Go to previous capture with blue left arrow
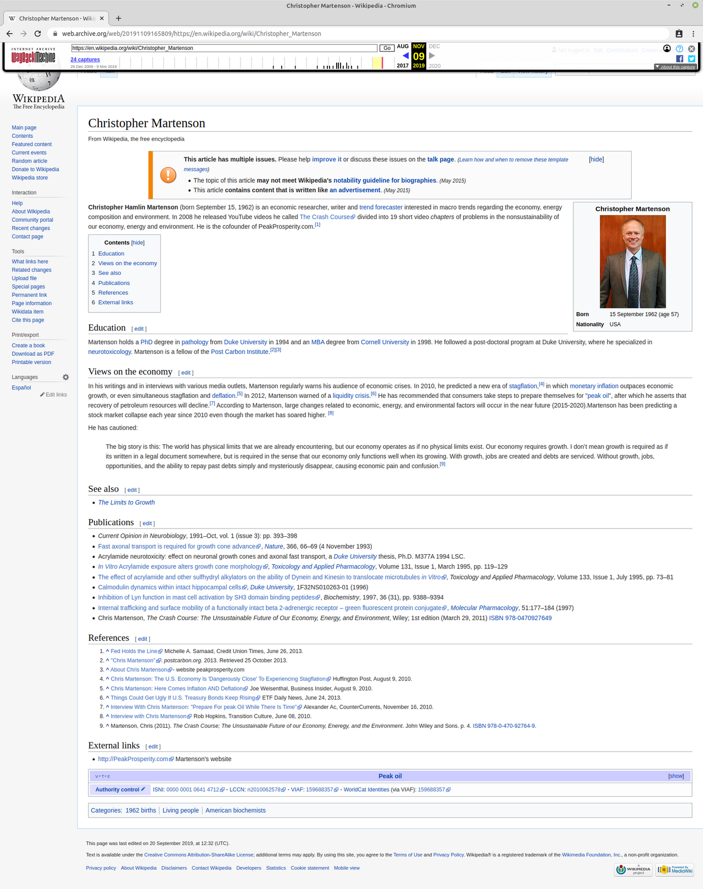Screen dimensions: 703x889 point(405,55)
